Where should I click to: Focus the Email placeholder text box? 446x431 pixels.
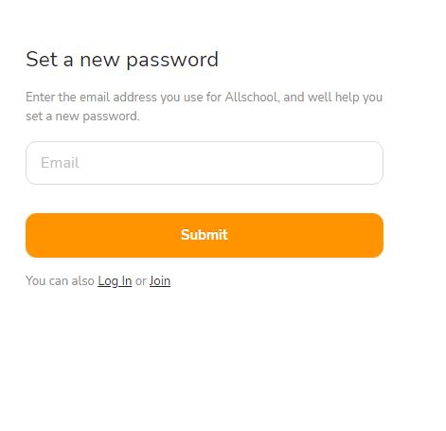[205, 163]
